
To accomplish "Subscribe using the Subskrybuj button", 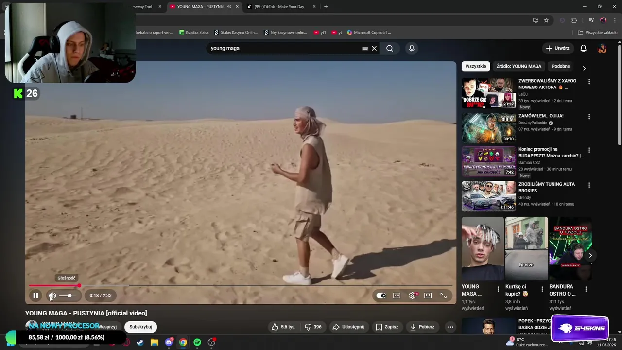I will [140, 327].
